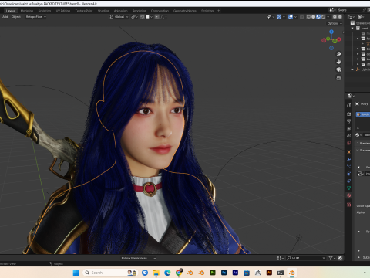This screenshot has width=370, height=278.
Task: Switch to rendered viewport shading
Action: click(323, 17)
